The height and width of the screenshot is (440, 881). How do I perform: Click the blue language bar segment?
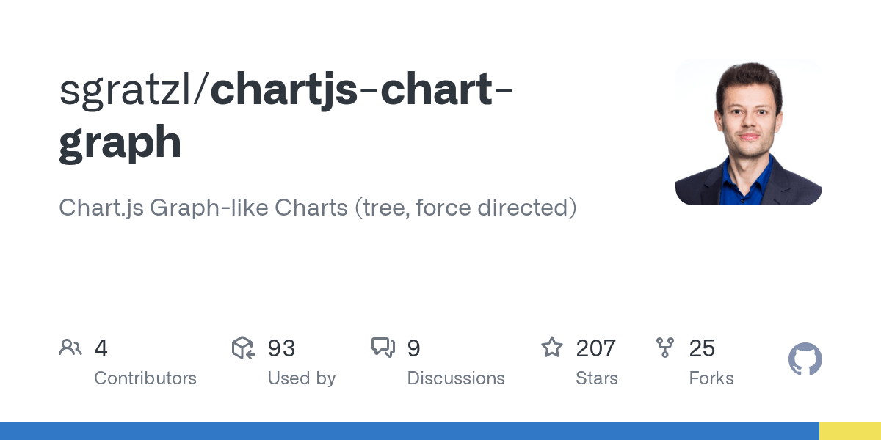click(x=409, y=431)
